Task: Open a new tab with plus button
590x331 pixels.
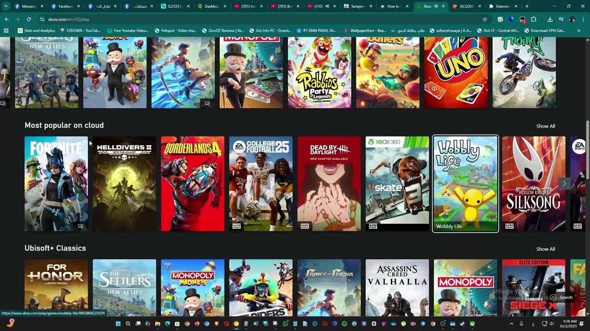Action: [527, 6]
